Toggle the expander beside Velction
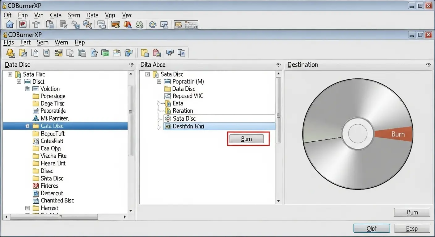This screenshot has height=237, width=435. [27, 89]
